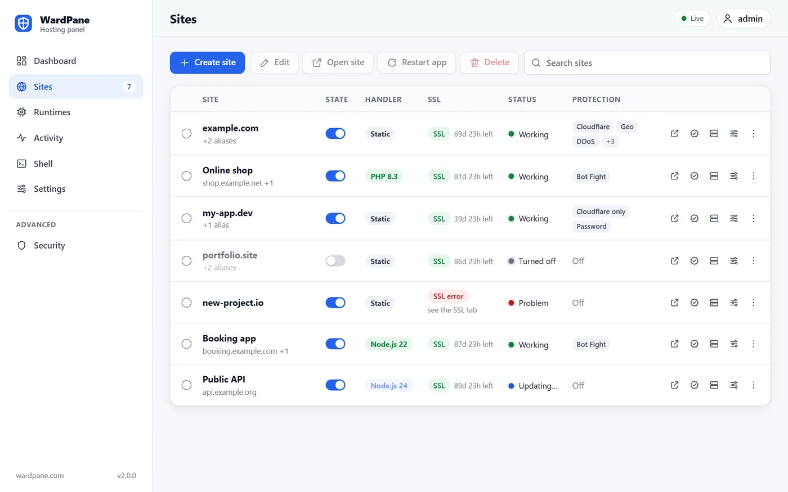Open sliders settings icon for new-project.io row
Image resolution: width=788 pixels, height=492 pixels.
(733, 303)
